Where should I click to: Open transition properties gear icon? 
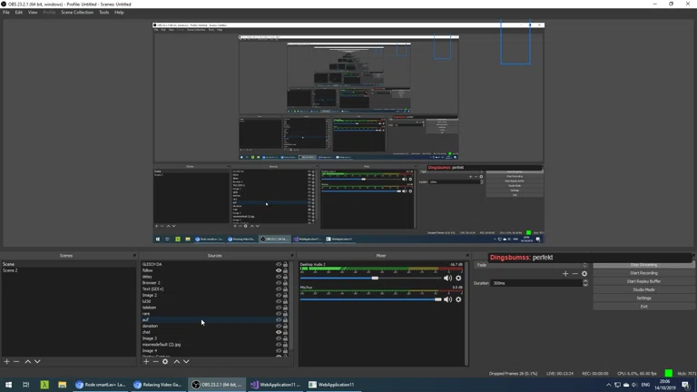coord(584,274)
